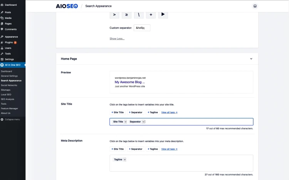Go to General Settings submenu
The width and height of the screenshot is (289, 180).
pos(9,76)
